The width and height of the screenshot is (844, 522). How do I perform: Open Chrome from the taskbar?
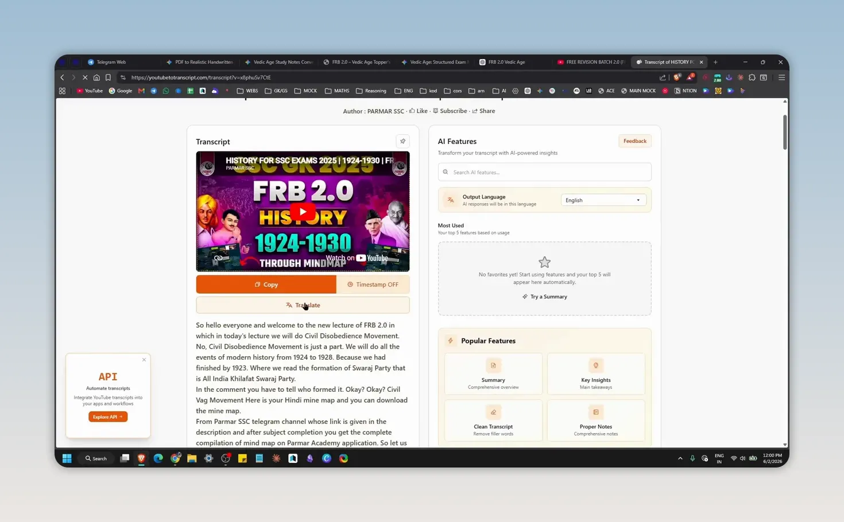175,458
